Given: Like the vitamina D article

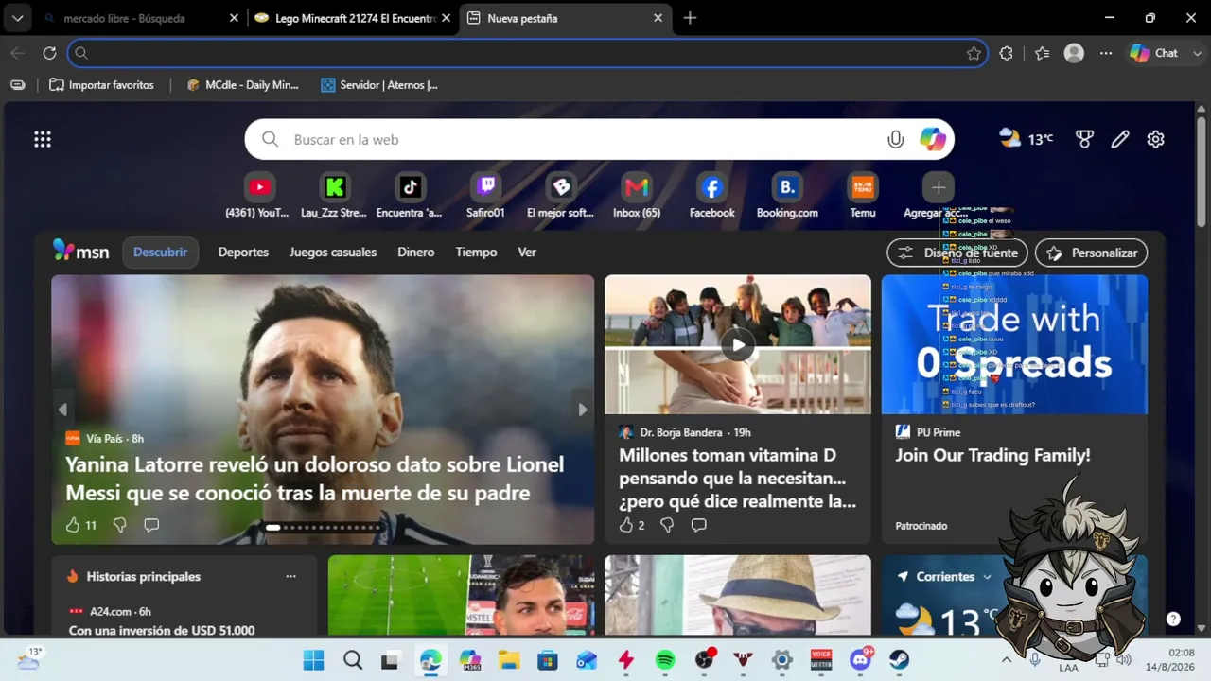Looking at the screenshot, I should click(626, 525).
